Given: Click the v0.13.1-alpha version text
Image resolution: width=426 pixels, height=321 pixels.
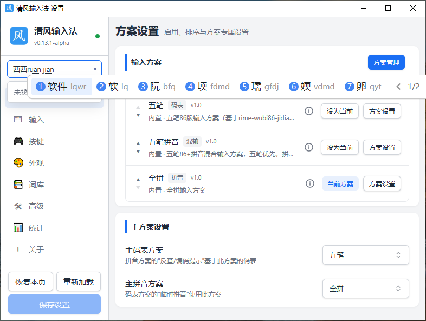Looking at the screenshot, I should [51, 43].
